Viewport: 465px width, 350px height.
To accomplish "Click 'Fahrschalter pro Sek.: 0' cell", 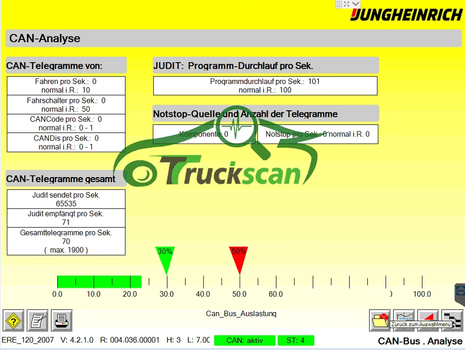I will tap(66, 105).
